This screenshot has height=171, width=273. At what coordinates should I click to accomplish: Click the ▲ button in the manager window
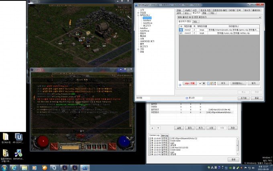[152, 128]
